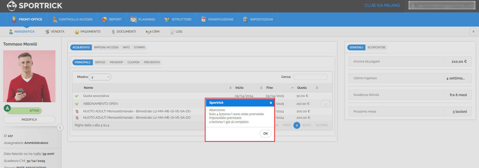Select the Quota associativa row name

[x=96, y=96]
